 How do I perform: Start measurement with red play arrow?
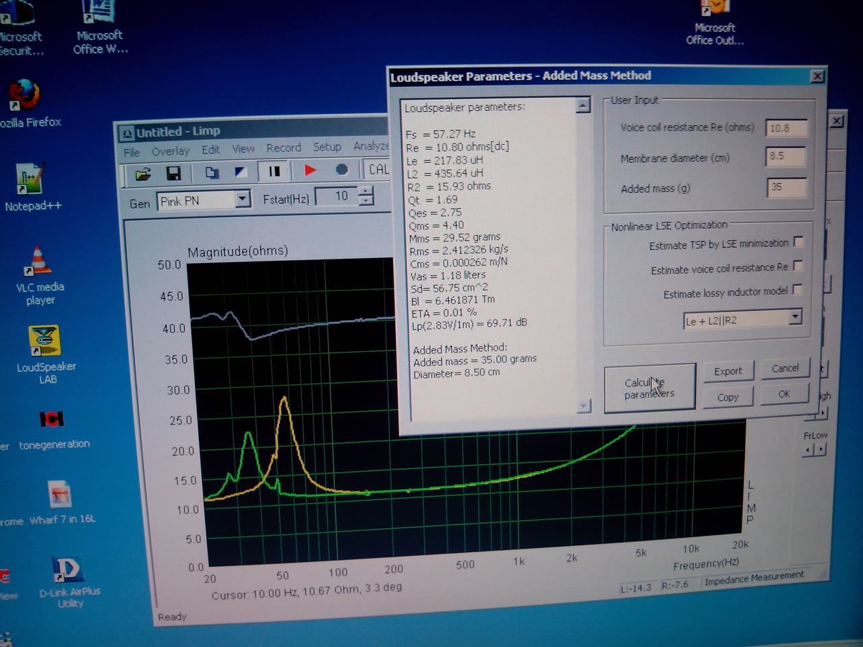click(x=310, y=170)
